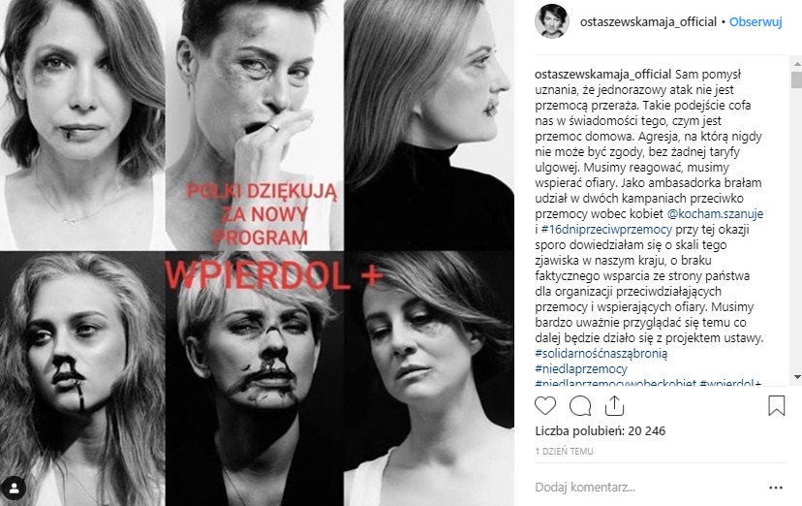The width and height of the screenshot is (802, 506).
Task: Open the #niedlaprzemocy hashtag
Action: coord(581,369)
